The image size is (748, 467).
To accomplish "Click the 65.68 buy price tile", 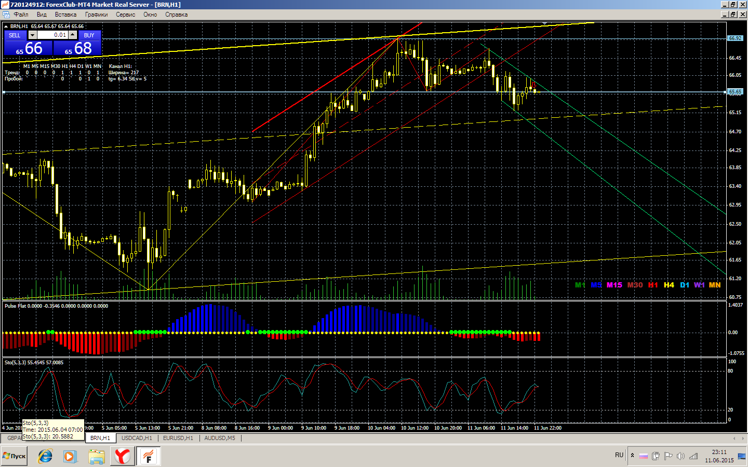I will [77, 48].
